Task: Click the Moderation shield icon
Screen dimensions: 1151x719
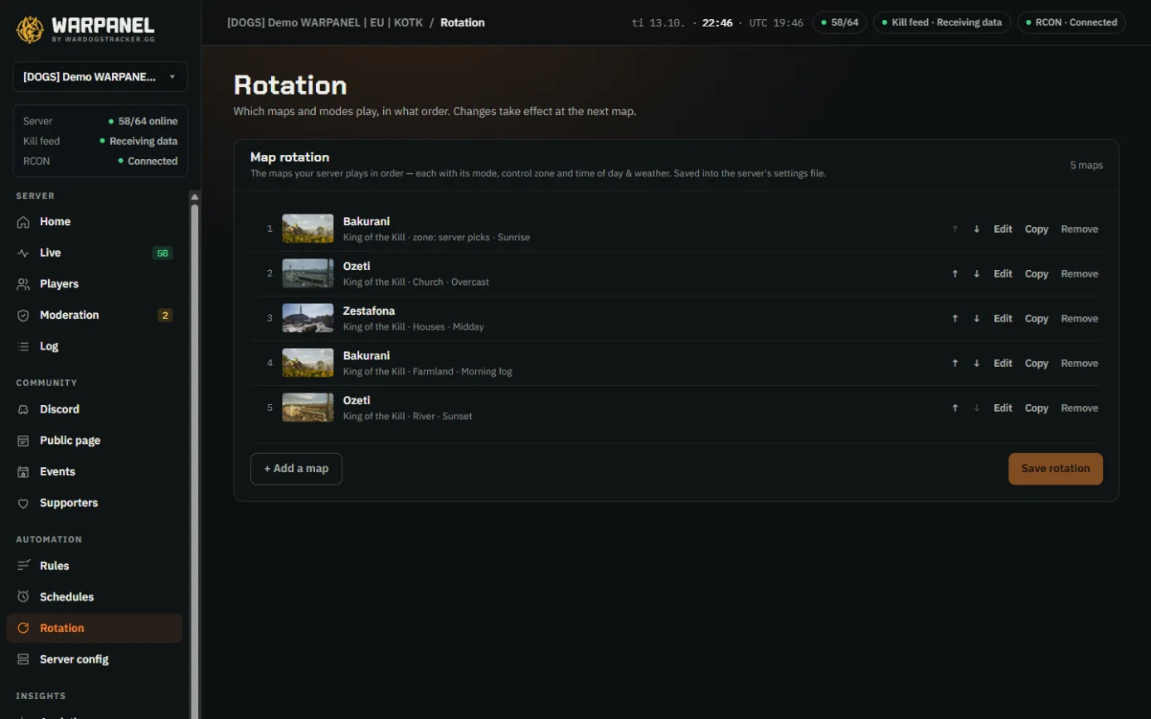Action: 23,316
